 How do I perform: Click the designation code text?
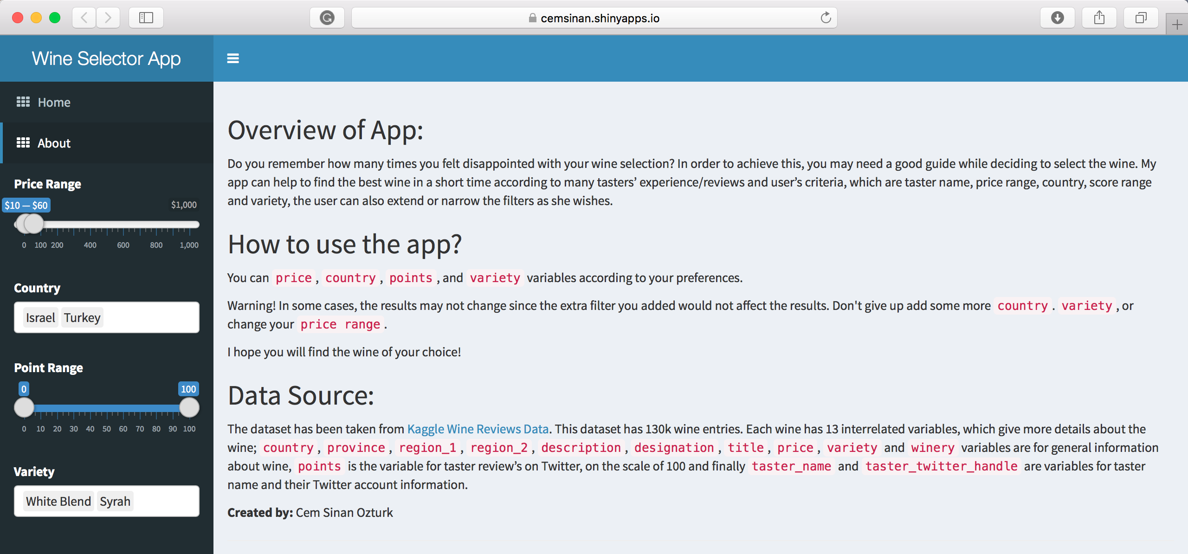[x=674, y=447]
